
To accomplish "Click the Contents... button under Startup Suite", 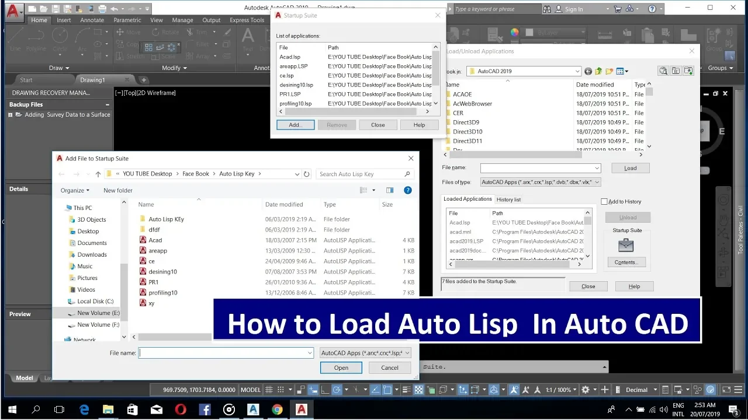I will 626,262.
